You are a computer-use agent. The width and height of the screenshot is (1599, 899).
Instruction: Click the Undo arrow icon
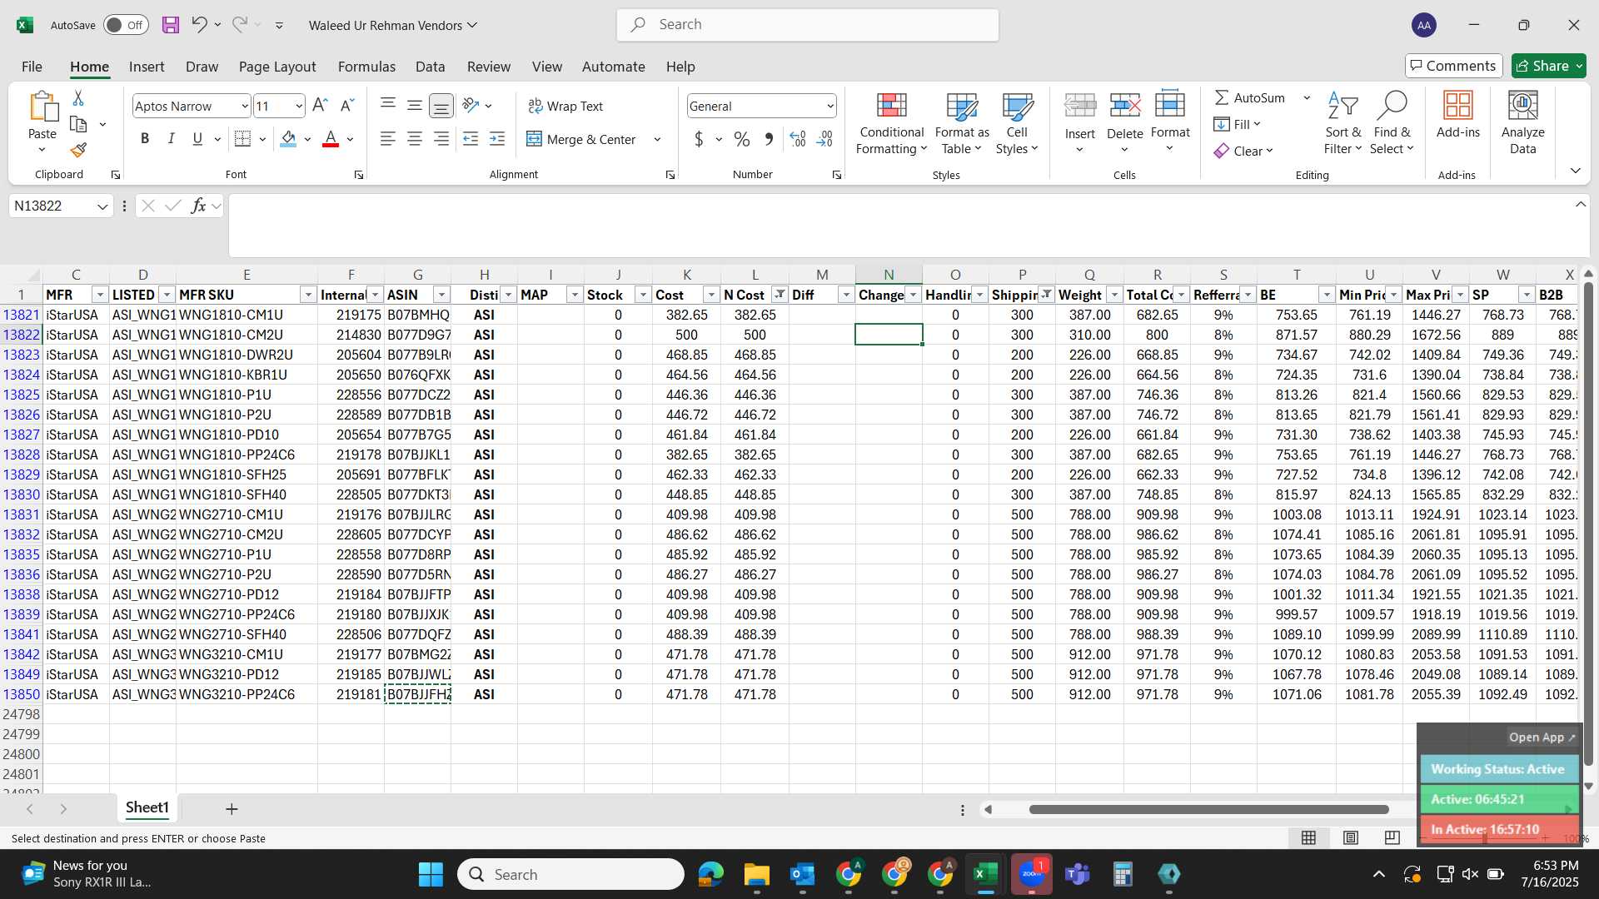[198, 25]
